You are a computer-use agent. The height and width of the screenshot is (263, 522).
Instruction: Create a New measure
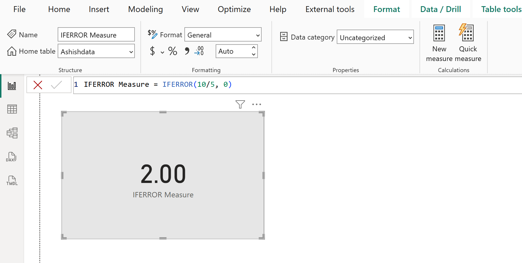439,43
